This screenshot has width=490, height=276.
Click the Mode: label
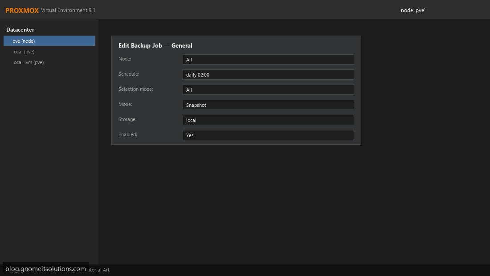(125, 104)
